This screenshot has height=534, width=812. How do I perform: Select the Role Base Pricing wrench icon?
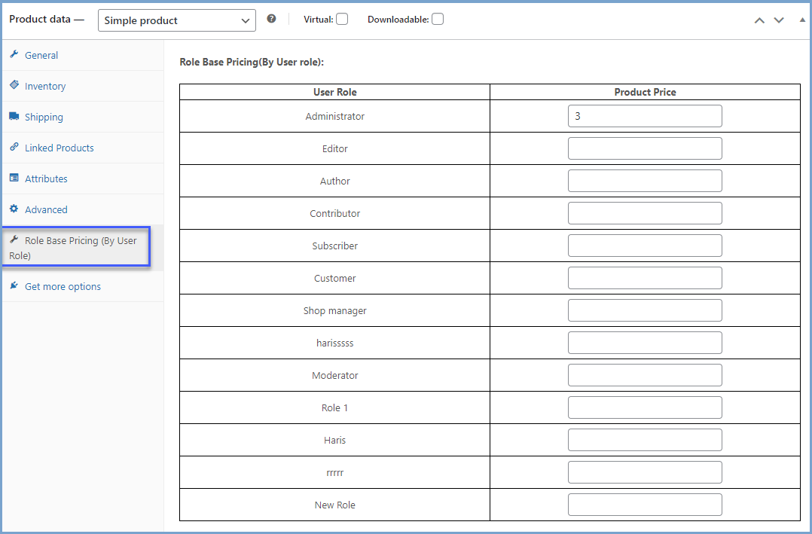tap(13, 240)
